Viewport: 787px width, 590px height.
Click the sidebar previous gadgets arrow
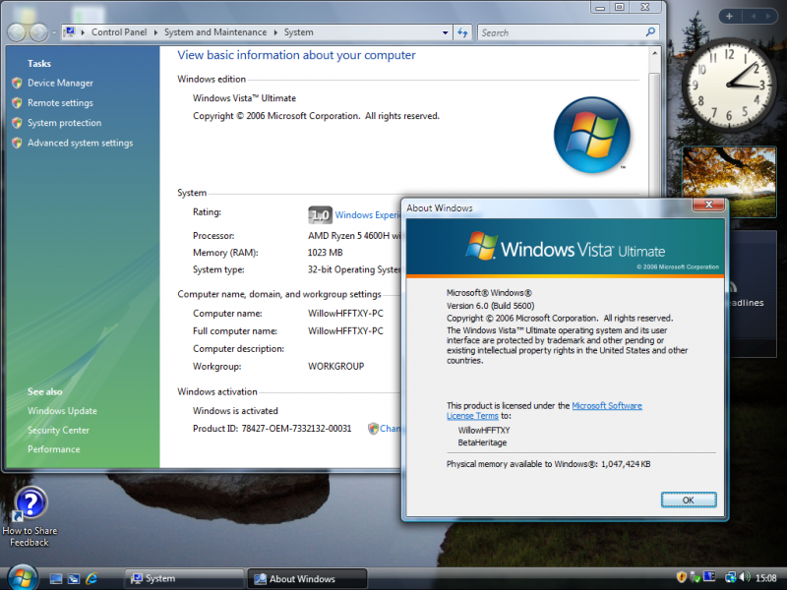tap(753, 16)
